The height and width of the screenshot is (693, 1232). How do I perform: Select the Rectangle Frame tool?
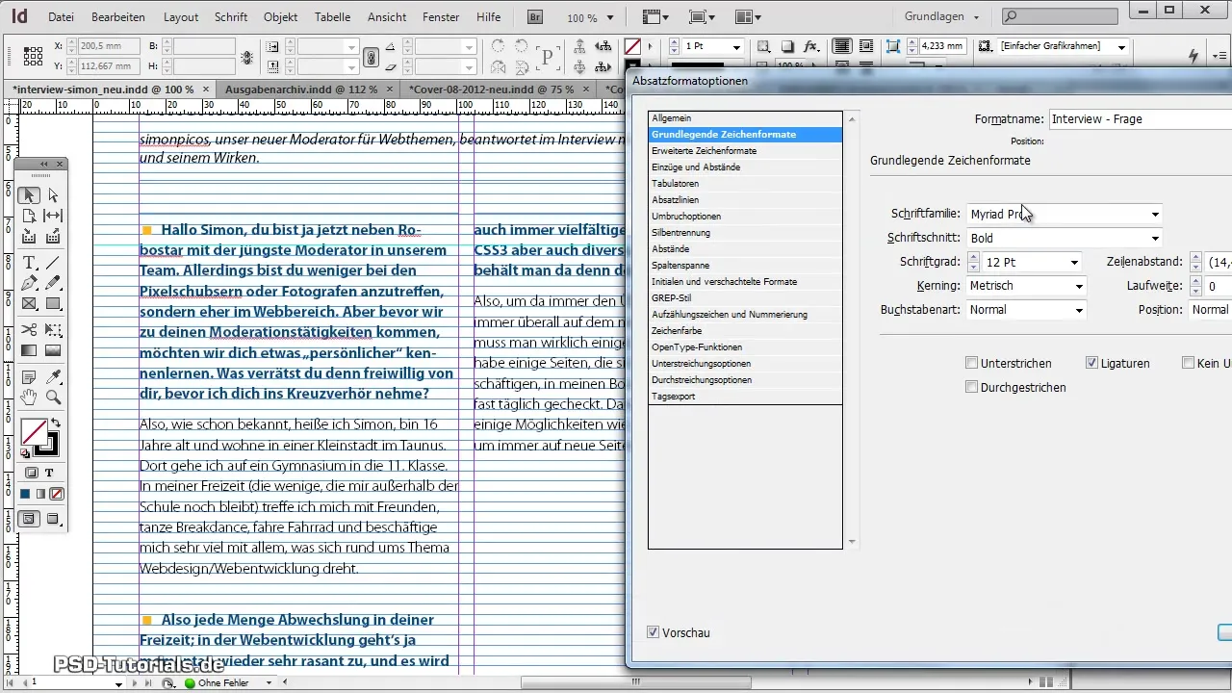coord(29,304)
